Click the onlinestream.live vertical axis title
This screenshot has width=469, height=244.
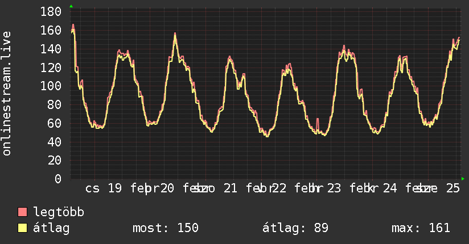point(7,94)
